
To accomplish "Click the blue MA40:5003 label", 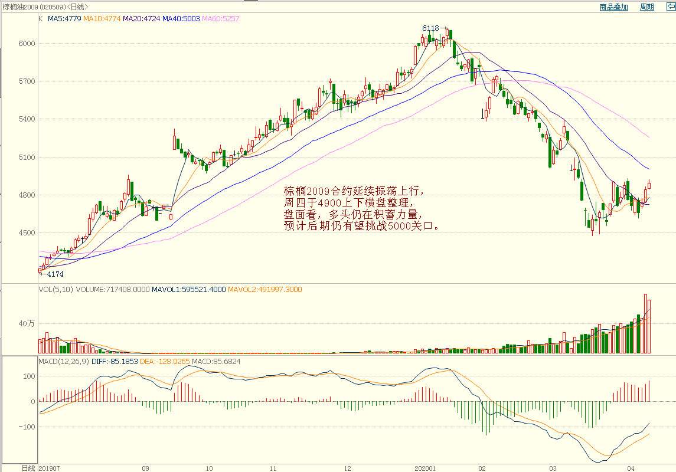I will coord(182,19).
